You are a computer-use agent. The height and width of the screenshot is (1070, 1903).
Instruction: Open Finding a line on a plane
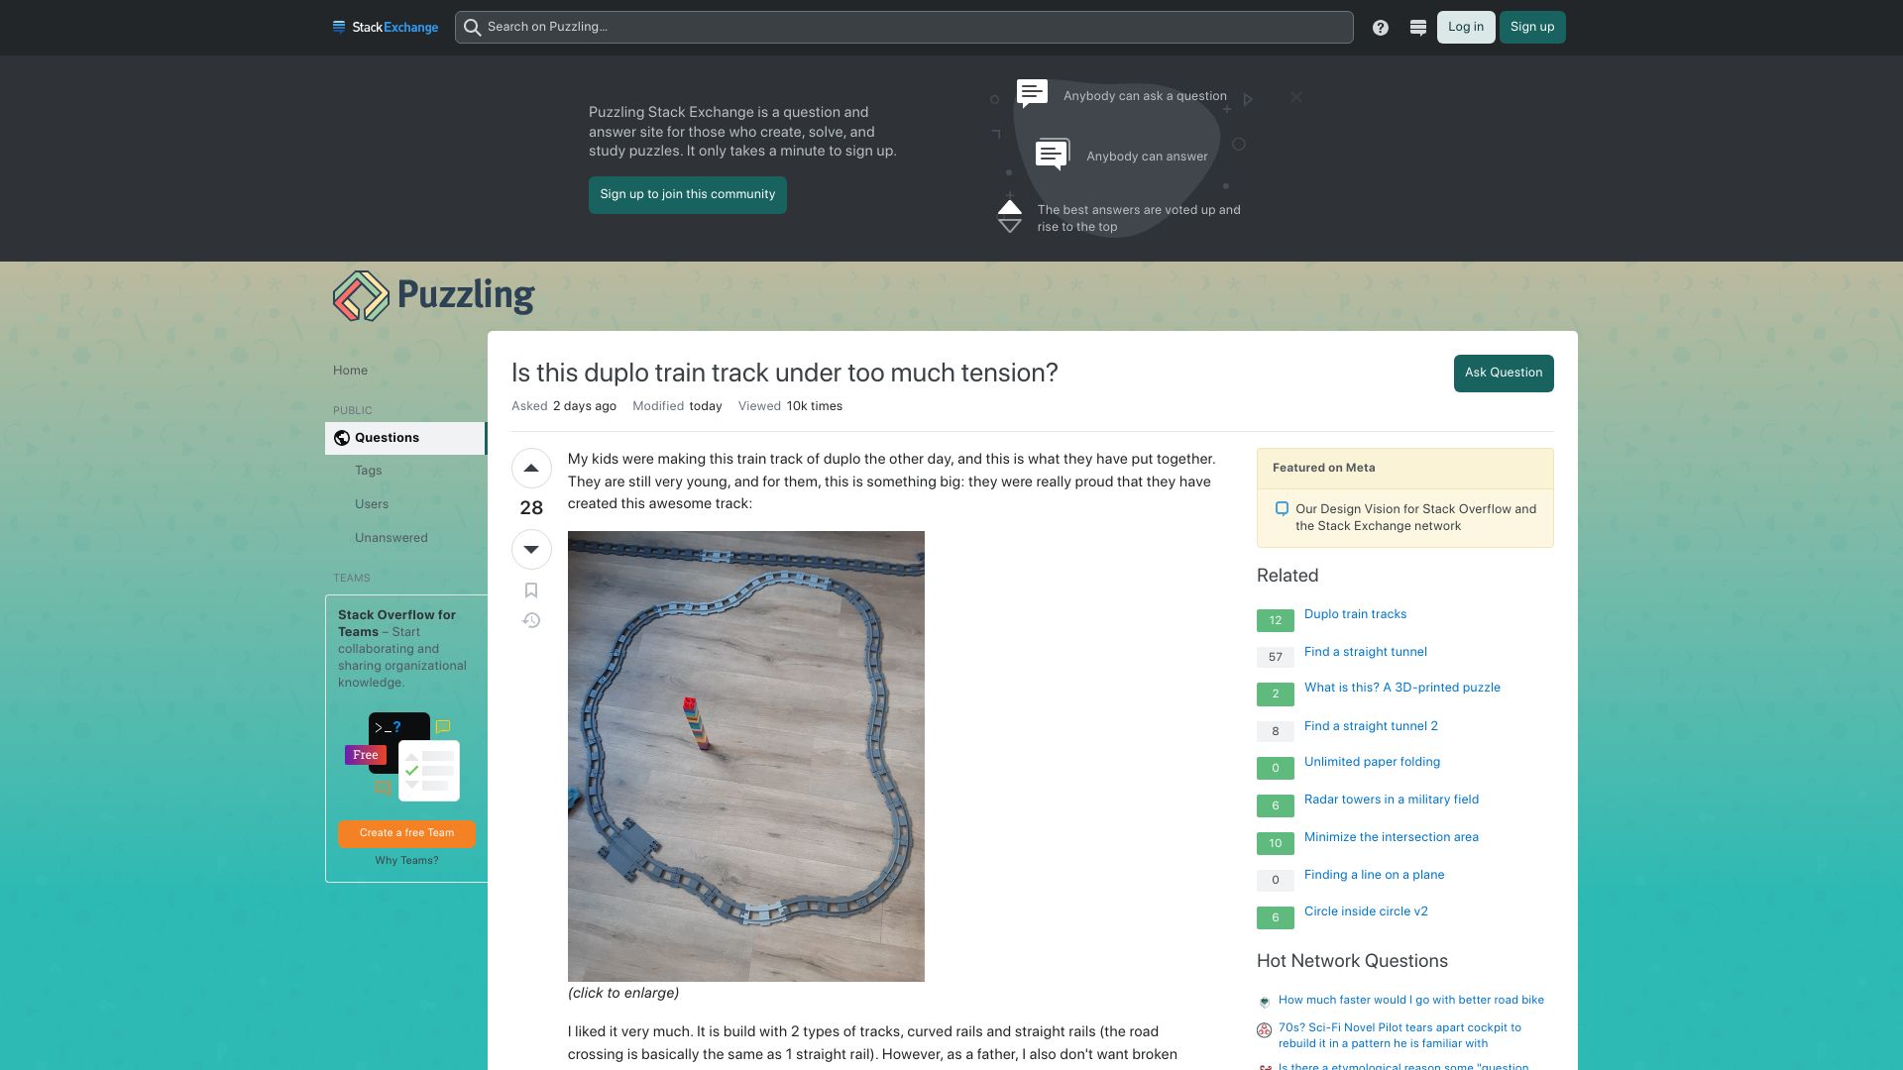coord(1374,875)
